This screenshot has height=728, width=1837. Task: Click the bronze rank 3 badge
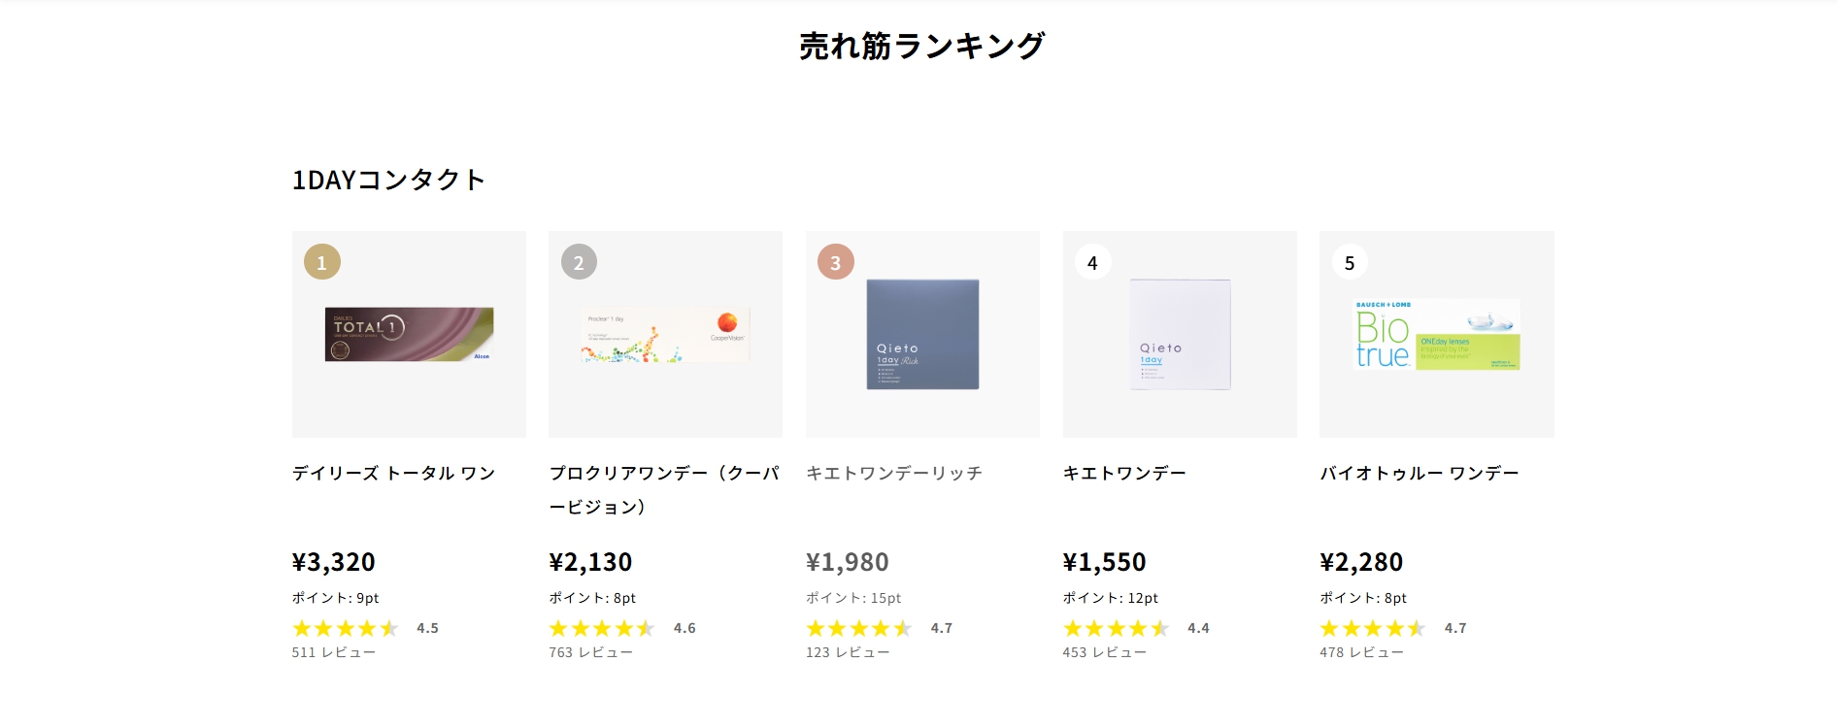point(836,262)
